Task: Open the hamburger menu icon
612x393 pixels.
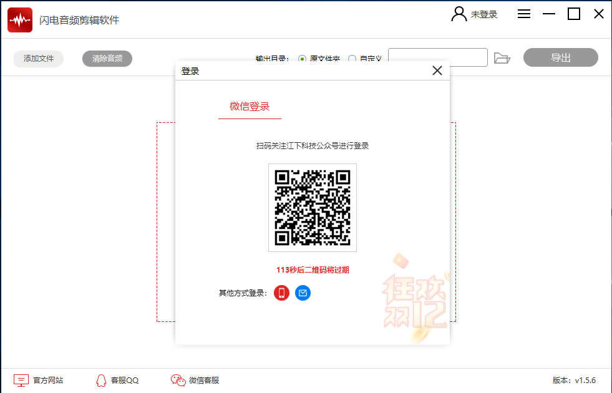Action: pyautogui.click(x=523, y=13)
